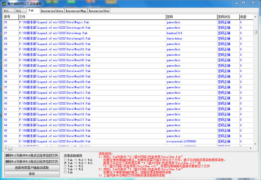Open the Resources\Map tab

click(x=76, y=11)
